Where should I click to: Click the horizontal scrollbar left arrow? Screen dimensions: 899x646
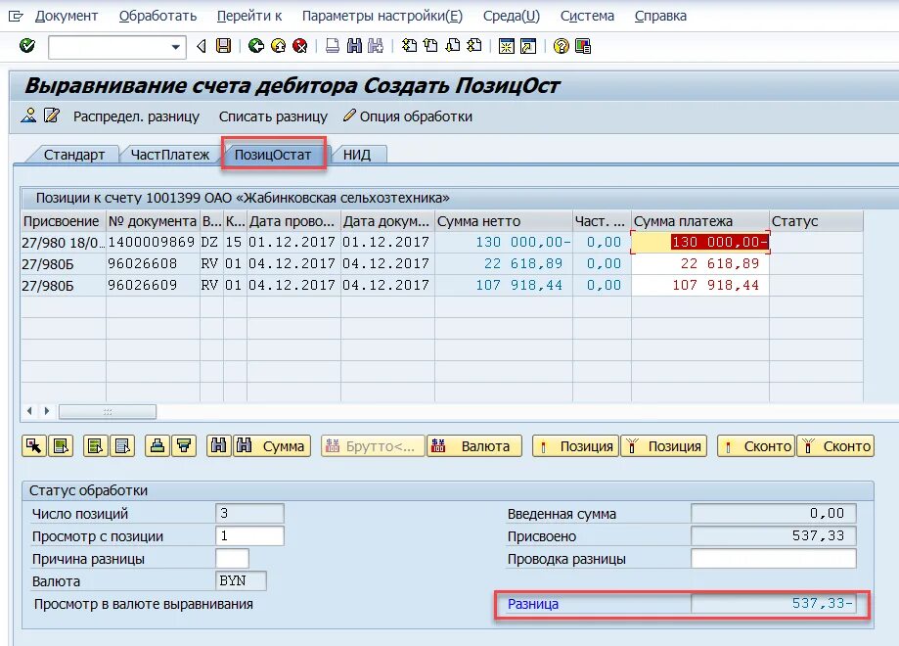pyautogui.click(x=29, y=411)
